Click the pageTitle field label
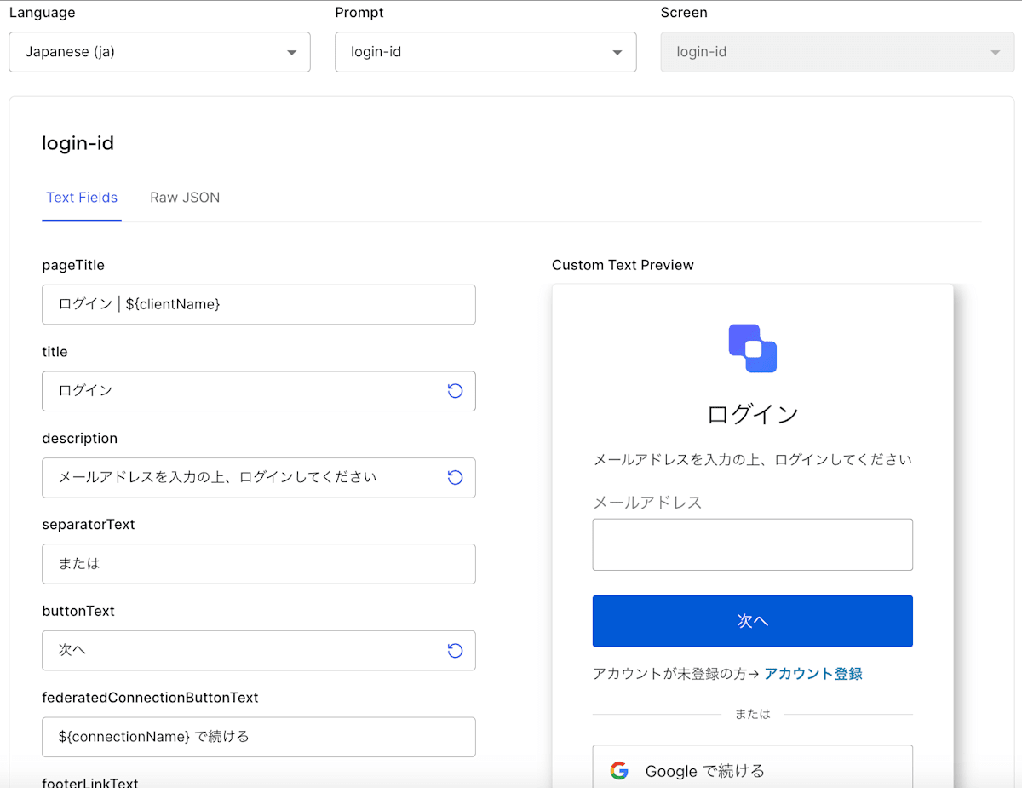 click(73, 265)
